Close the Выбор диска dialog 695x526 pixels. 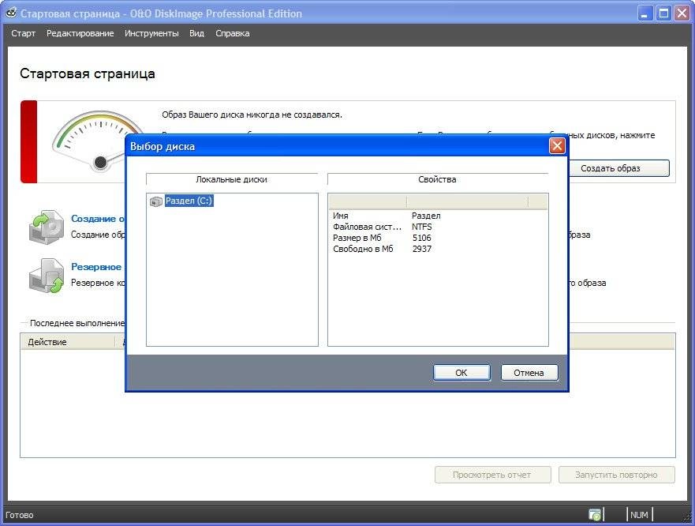click(557, 145)
